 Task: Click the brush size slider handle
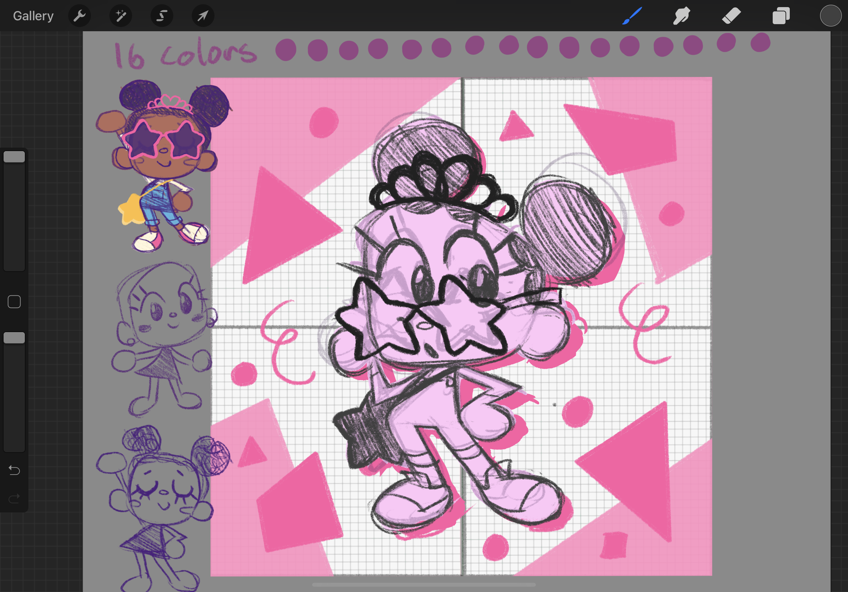pos(14,157)
